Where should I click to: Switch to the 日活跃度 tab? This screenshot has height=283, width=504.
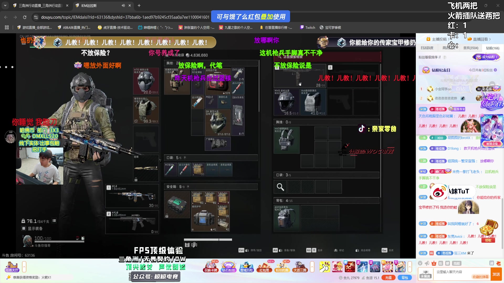[x=427, y=48]
